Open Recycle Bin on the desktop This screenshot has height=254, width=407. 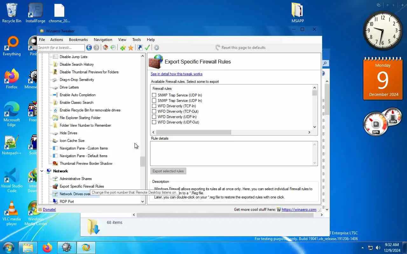[x=12, y=13]
